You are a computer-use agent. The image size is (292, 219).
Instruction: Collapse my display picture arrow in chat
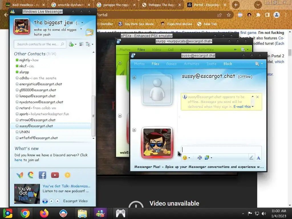pyautogui.click(x=134, y=130)
